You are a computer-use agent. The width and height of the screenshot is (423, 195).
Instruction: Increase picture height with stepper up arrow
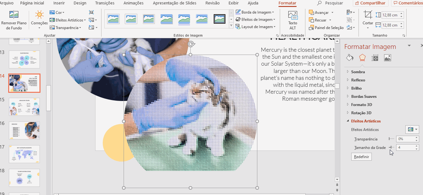[402, 13]
